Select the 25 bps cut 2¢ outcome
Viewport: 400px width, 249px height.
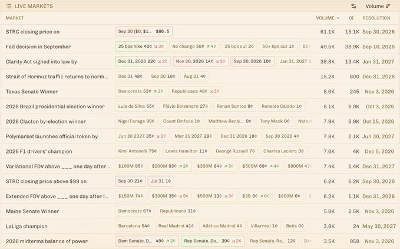239,47
